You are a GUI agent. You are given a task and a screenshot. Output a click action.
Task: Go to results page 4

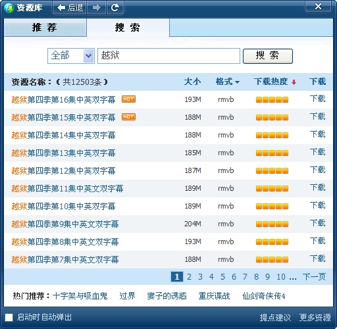pyautogui.click(x=211, y=277)
